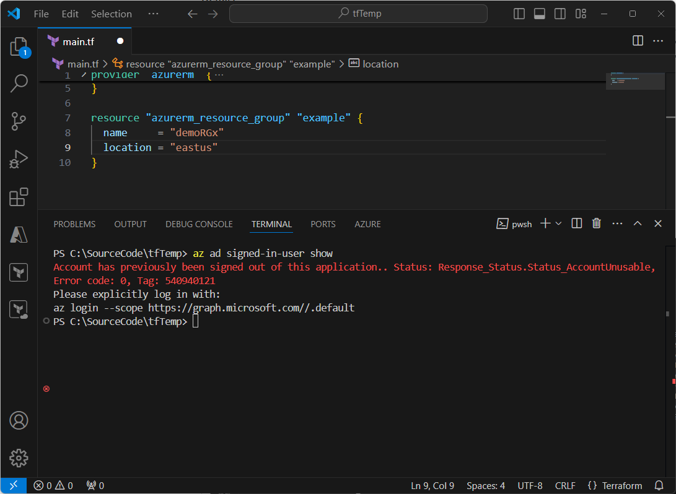Toggle primary side bar visibility

[519, 14]
